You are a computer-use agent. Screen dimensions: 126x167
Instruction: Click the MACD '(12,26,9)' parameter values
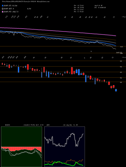click(33, 125)
